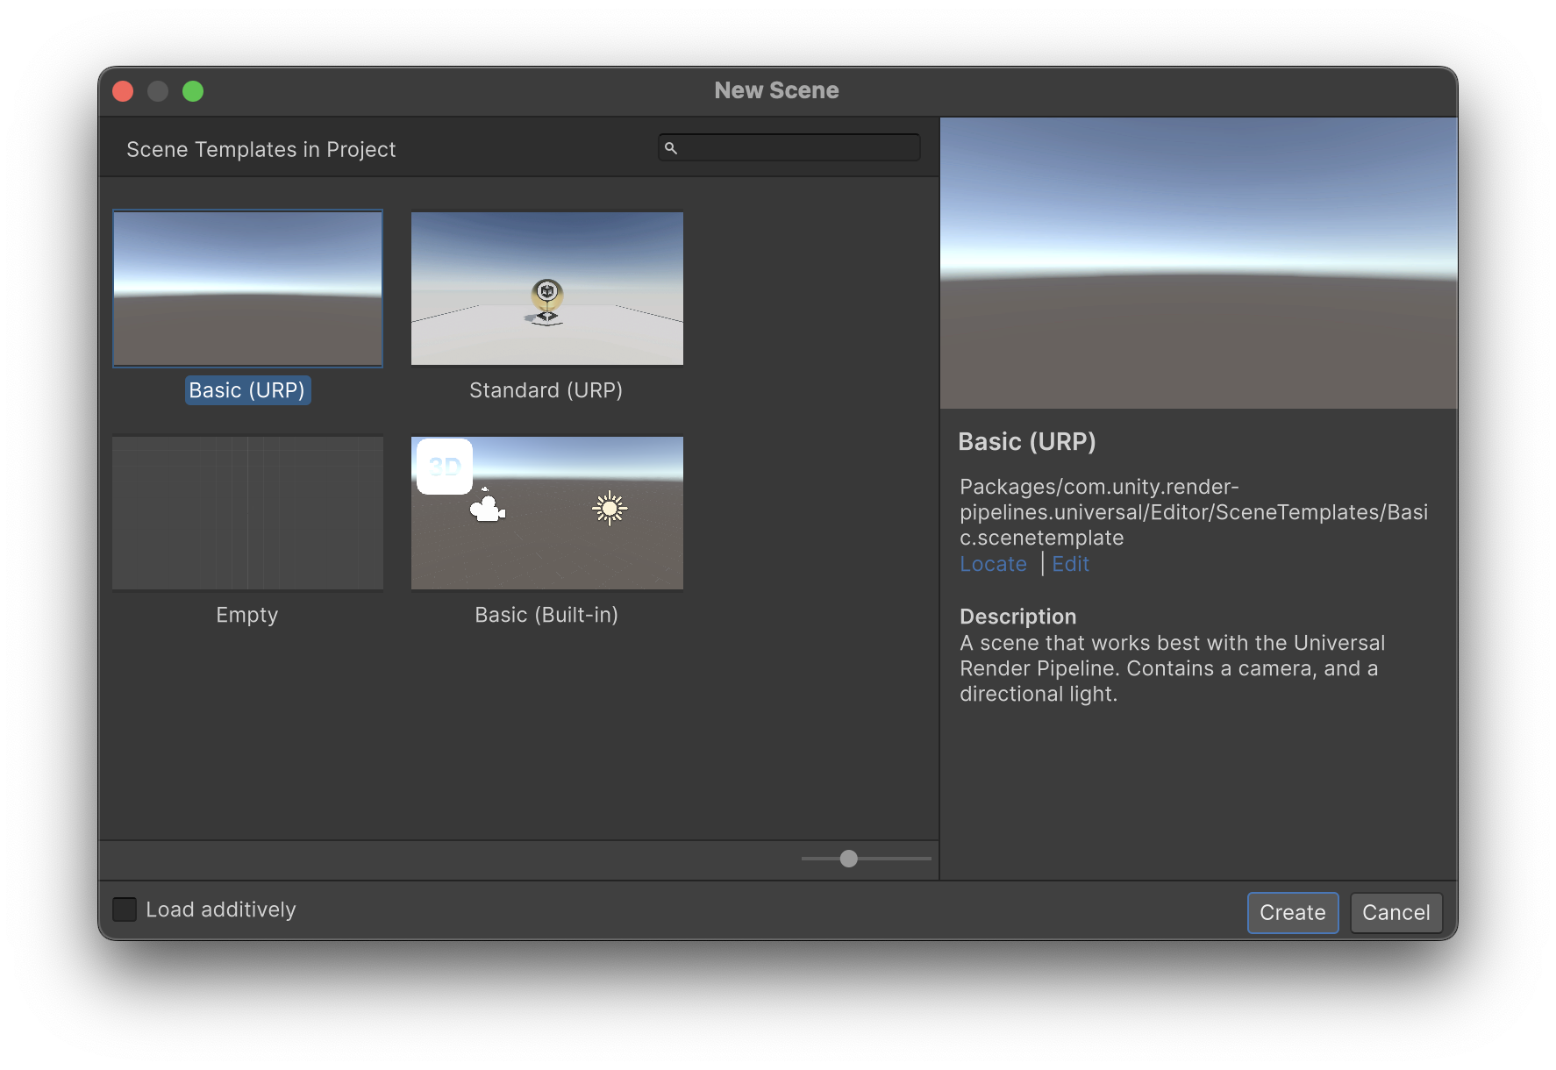Select the Basic (URP) template thumbnail

coord(247,289)
